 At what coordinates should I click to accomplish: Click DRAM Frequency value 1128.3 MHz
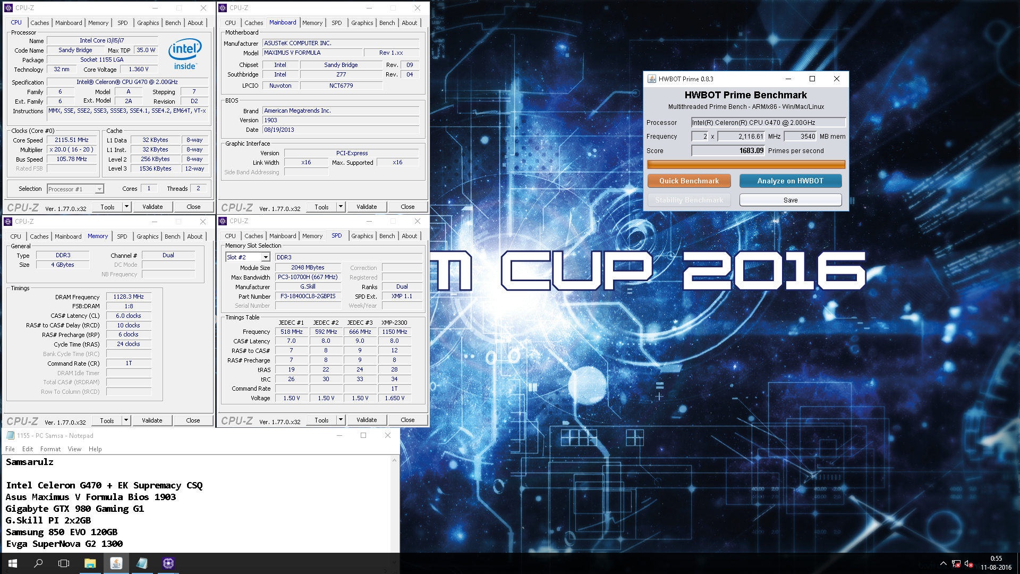[x=129, y=297]
